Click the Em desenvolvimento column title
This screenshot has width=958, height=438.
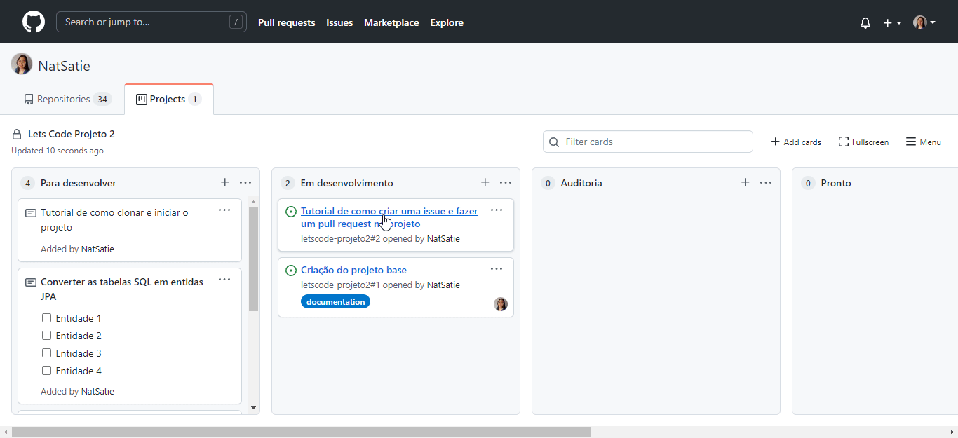346,183
